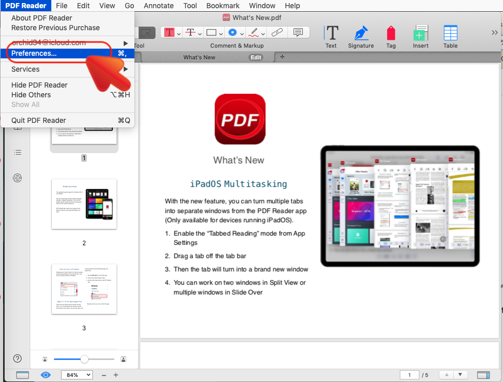Open the View menu
The height and width of the screenshot is (382, 503).
[107, 6]
